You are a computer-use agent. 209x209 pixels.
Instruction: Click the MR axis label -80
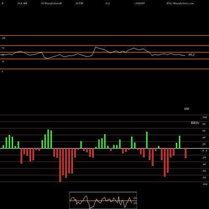204,178
